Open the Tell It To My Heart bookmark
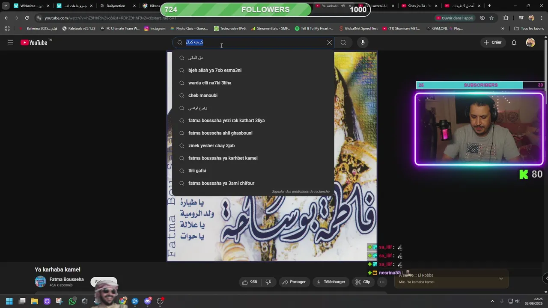548x308 pixels. (x=314, y=29)
